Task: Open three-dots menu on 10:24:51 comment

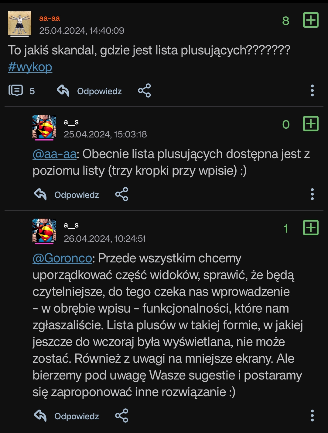Action: pyautogui.click(x=312, y=416)
